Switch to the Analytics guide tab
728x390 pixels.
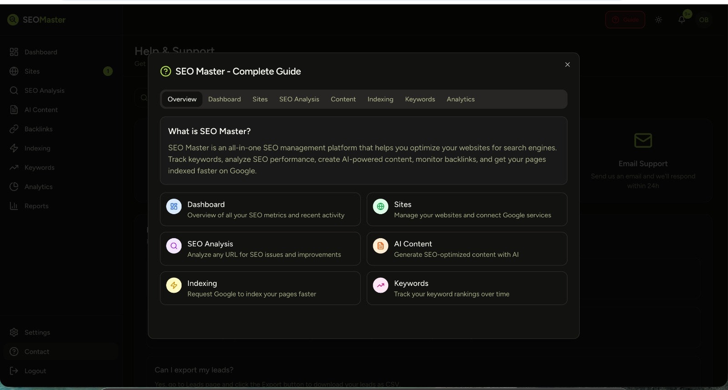[460, 99]
